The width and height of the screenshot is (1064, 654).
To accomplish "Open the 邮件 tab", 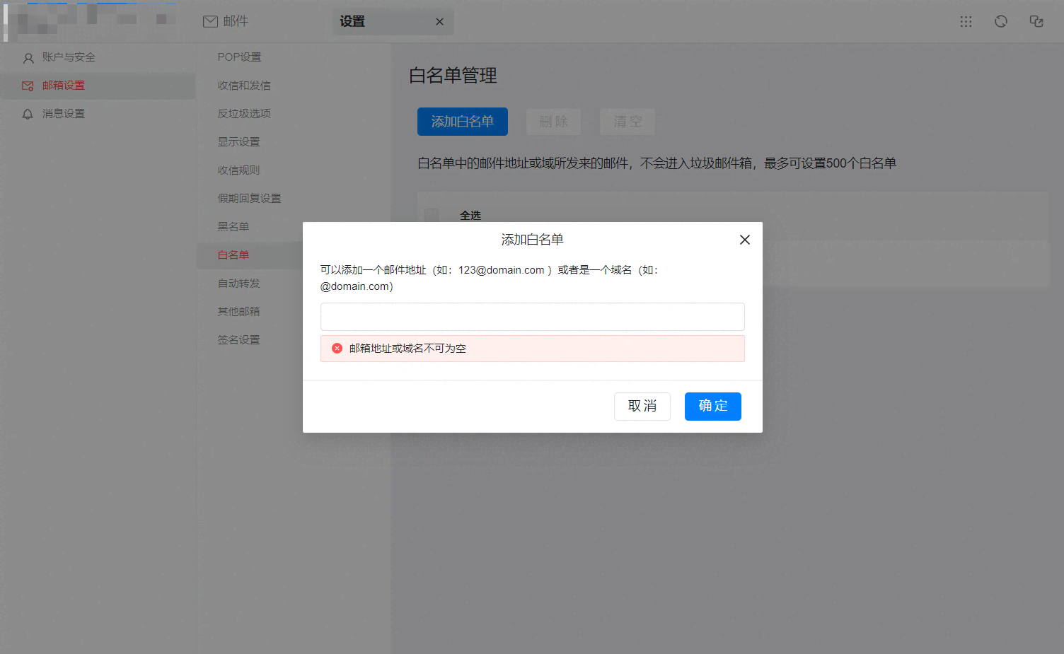I will tap(226, 21).
